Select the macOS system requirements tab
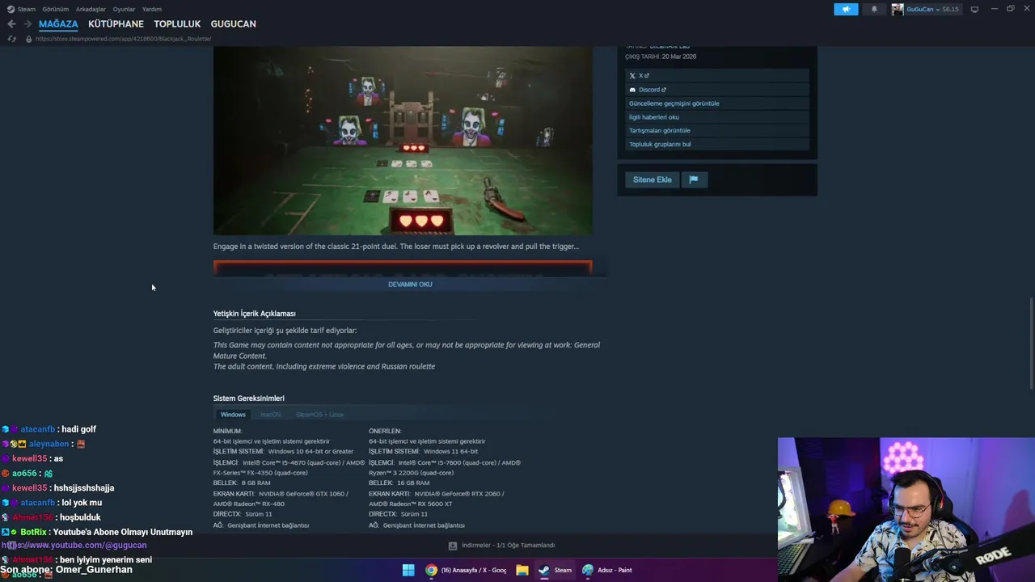The image size is (1035, 582). 270,415
